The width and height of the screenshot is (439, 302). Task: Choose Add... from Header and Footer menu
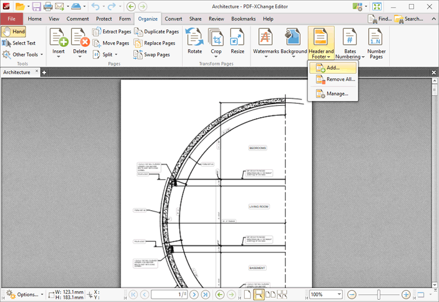333,68
